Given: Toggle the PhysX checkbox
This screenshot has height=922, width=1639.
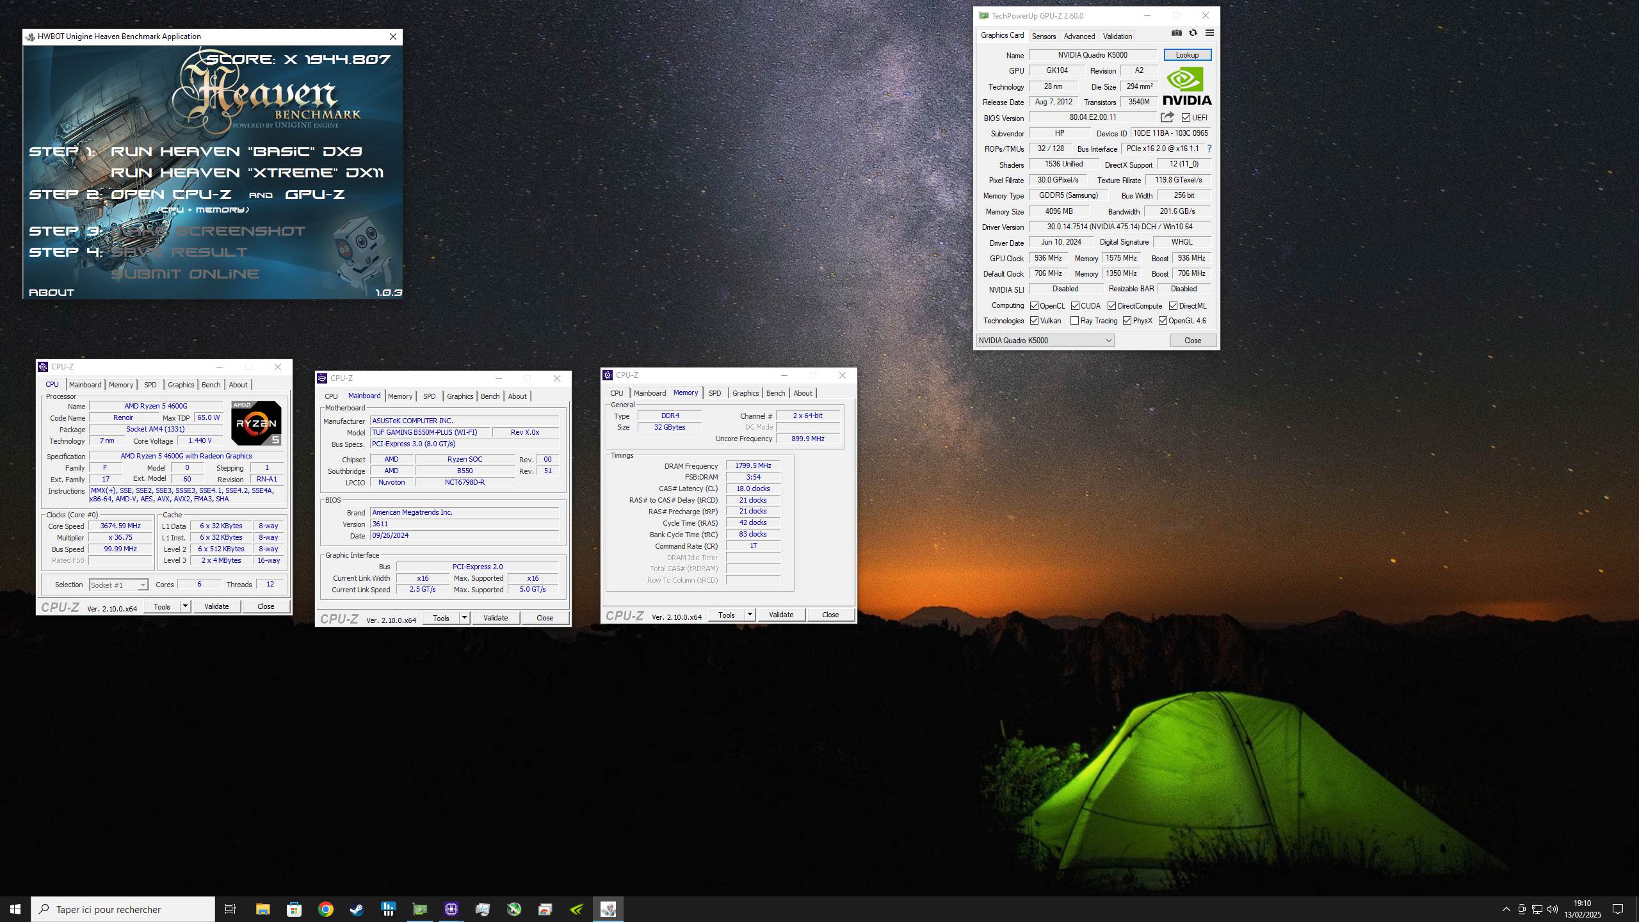Looking at the screenshot, I should click(1127, 320).
